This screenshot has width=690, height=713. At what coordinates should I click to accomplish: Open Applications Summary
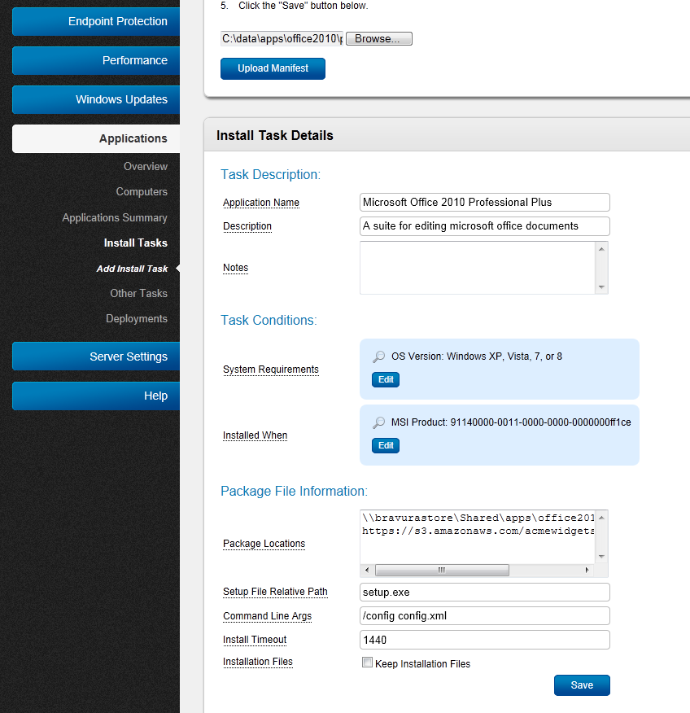114,217
